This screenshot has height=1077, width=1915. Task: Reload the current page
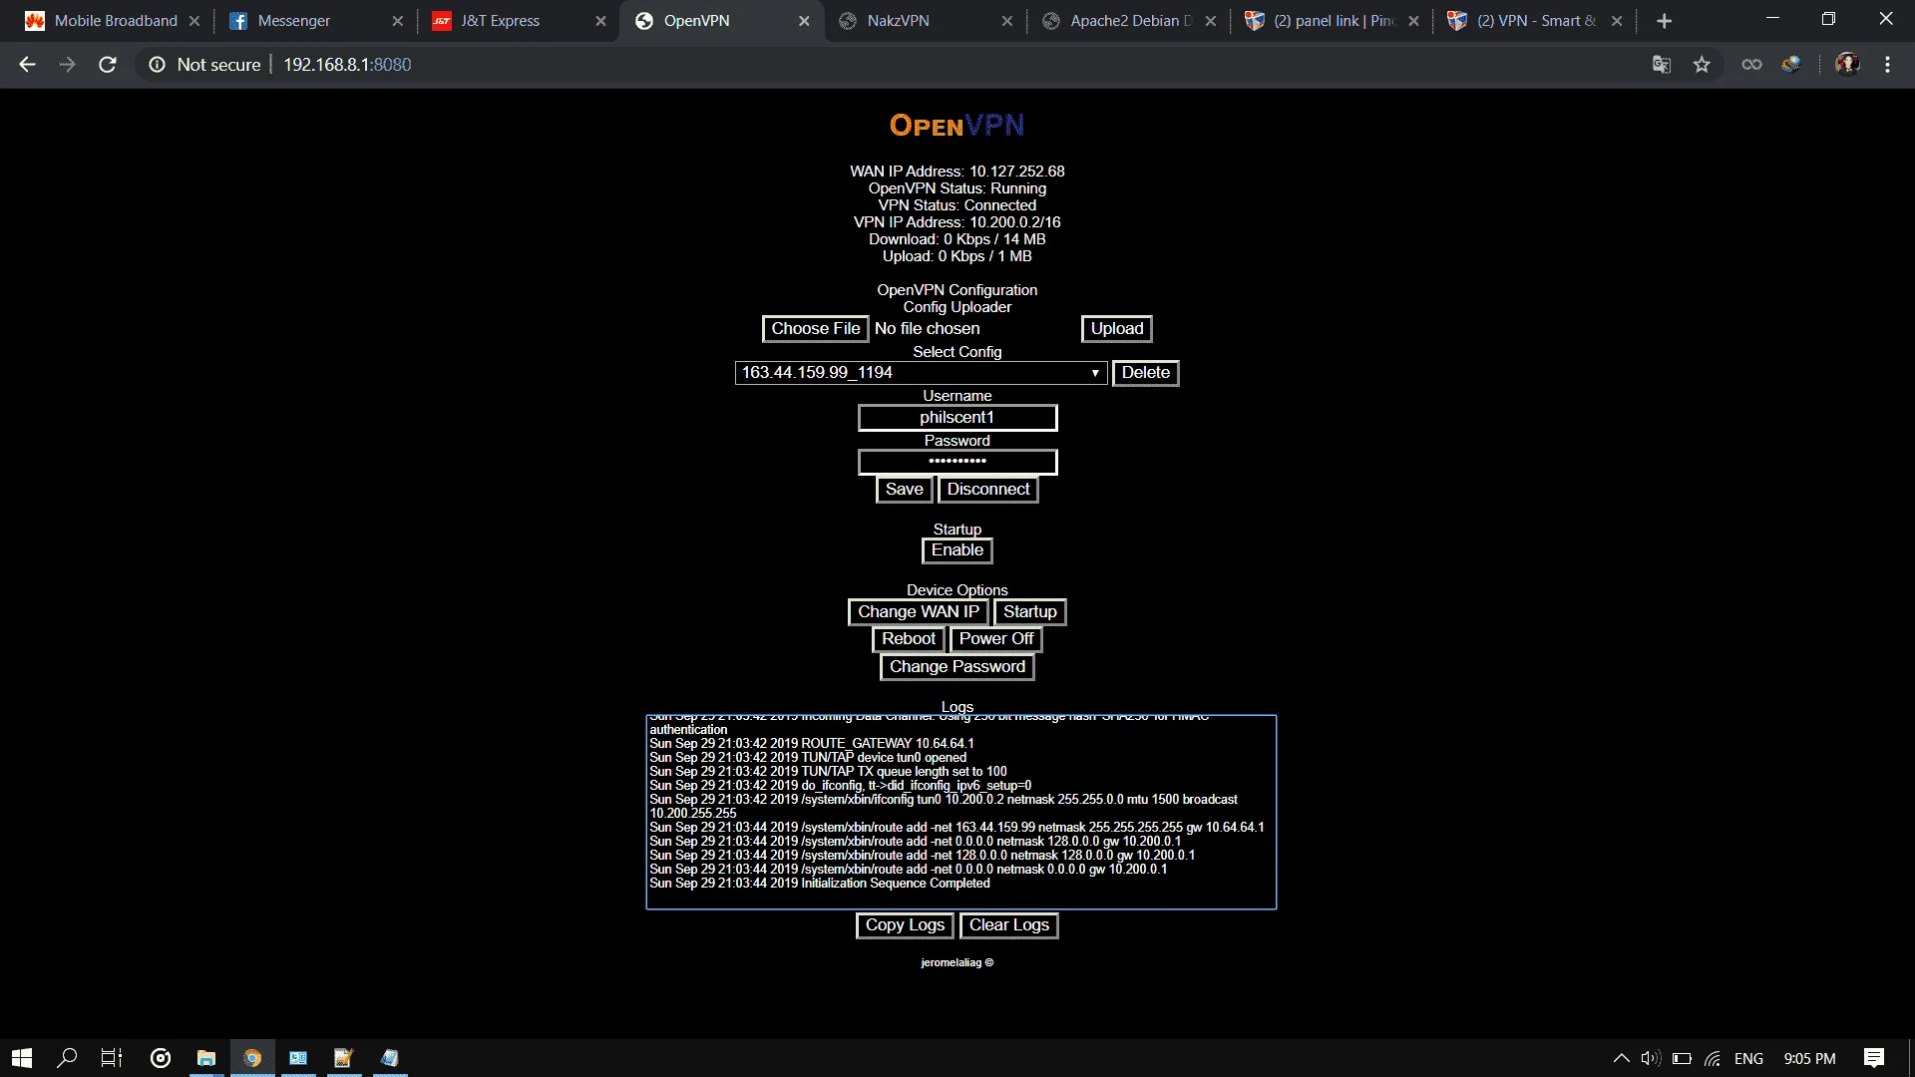point(108,65)
